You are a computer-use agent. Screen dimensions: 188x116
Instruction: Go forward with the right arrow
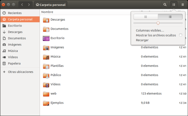[x=28, y=5]
